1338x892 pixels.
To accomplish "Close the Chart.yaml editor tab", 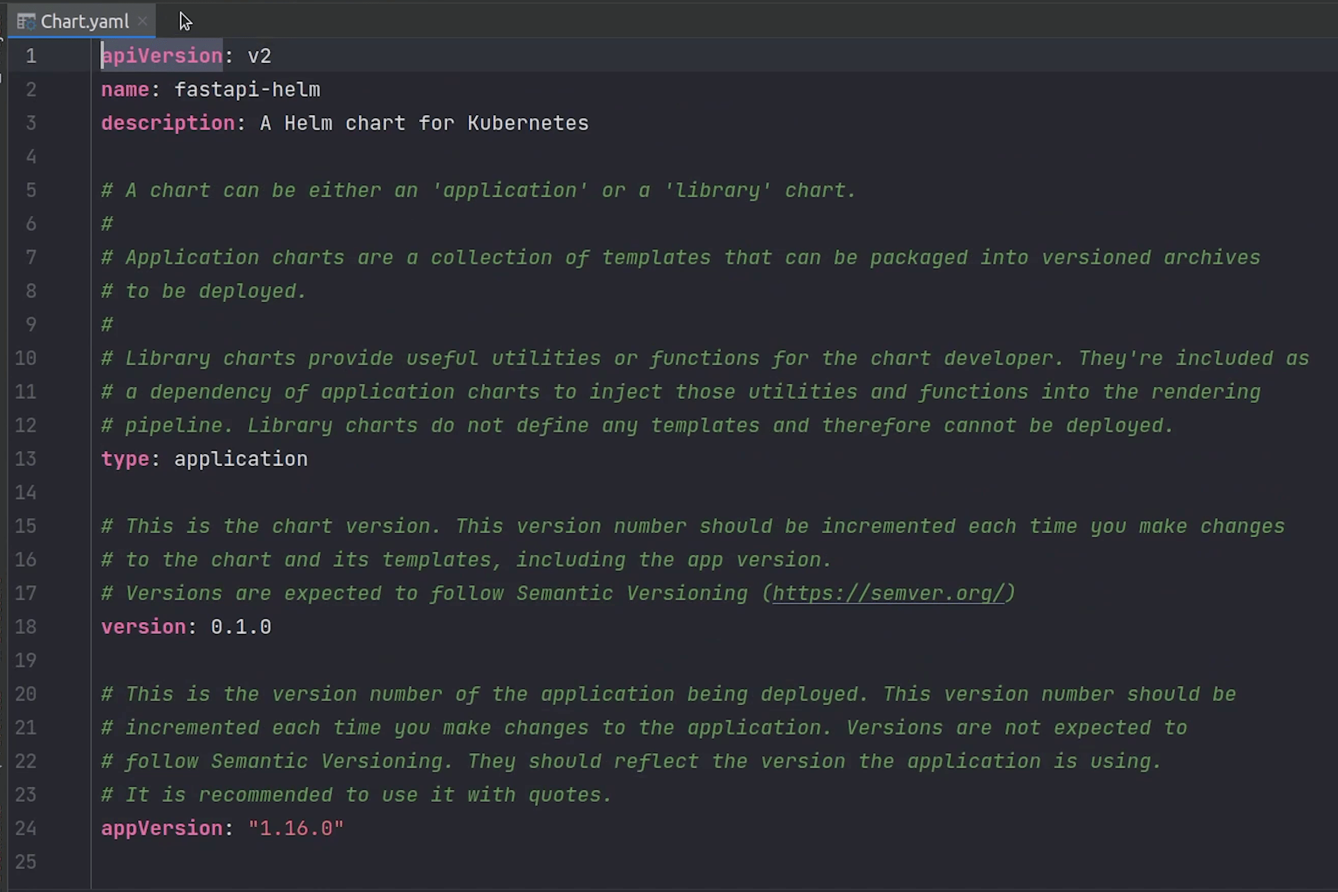I will coord(142,21).
